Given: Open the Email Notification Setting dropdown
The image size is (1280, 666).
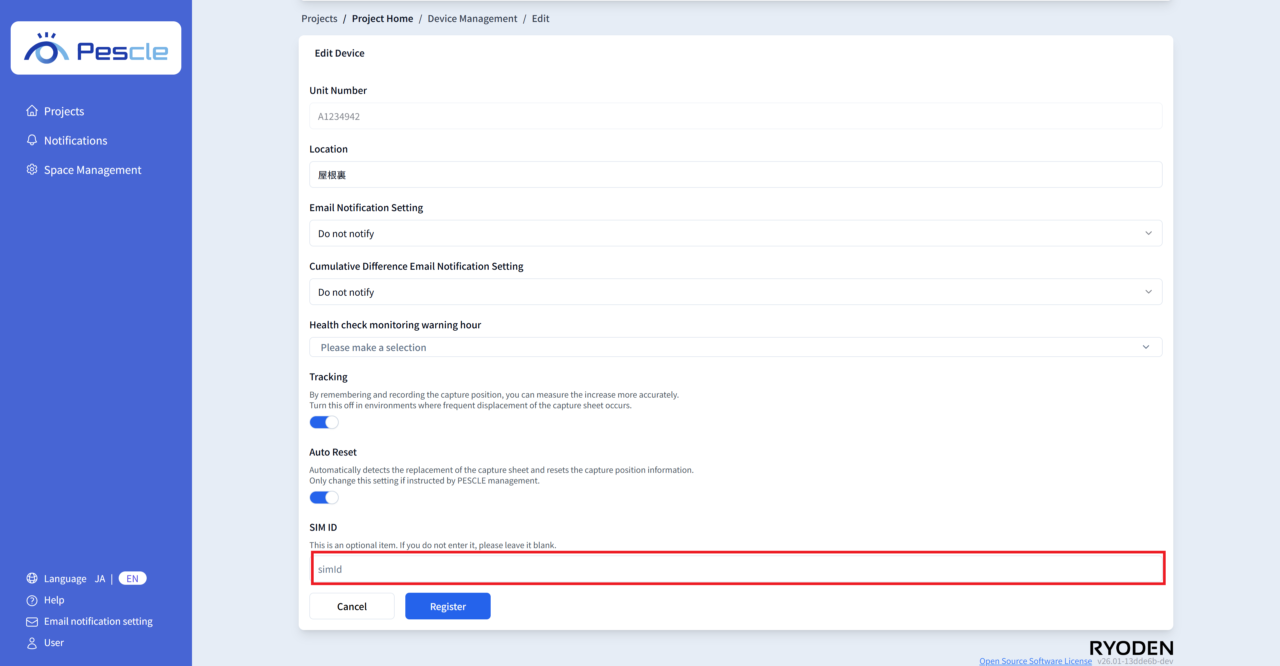Looking at the screenshot, I should pyautogui.click(x=735, y=233).
